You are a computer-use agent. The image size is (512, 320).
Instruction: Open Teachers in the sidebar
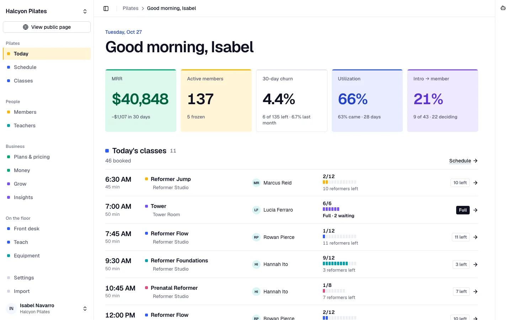point(47,126)
